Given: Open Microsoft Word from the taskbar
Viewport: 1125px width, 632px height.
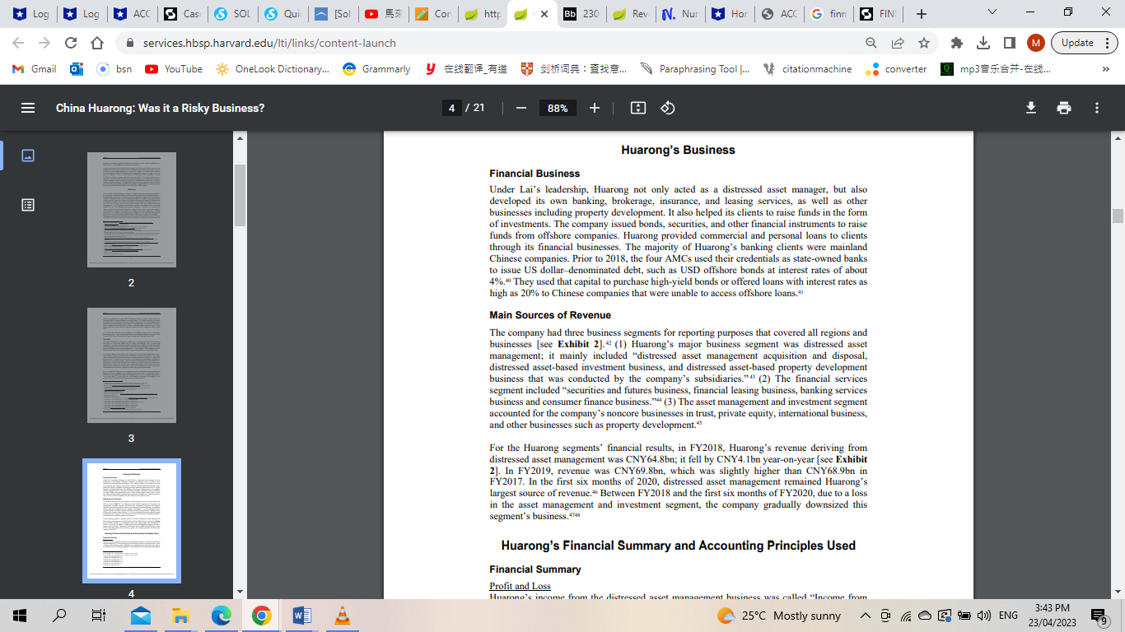Looking at the screenshot, I should pos(301,616).
